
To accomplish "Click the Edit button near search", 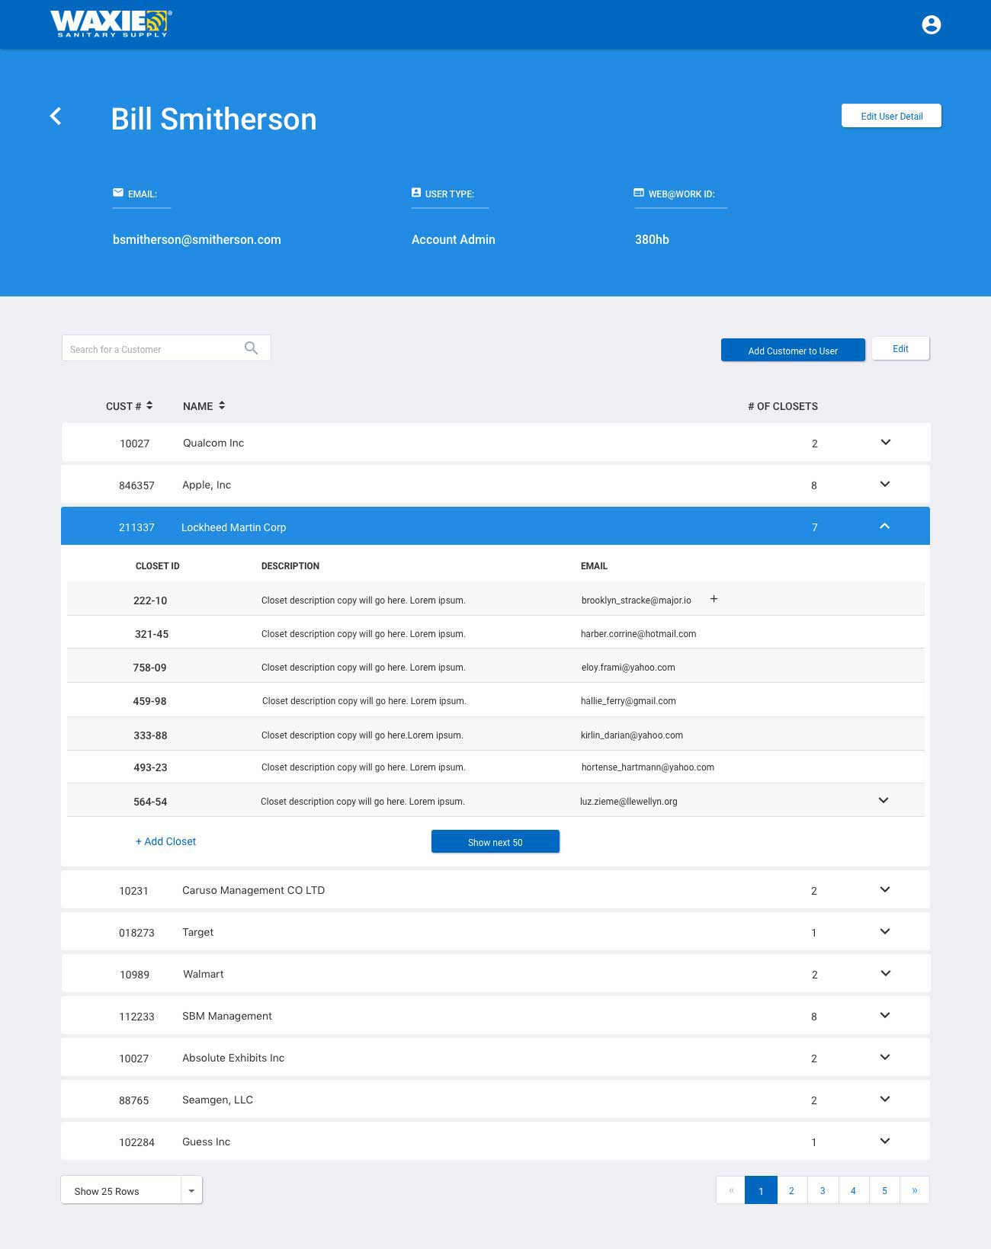I will 900,348.
